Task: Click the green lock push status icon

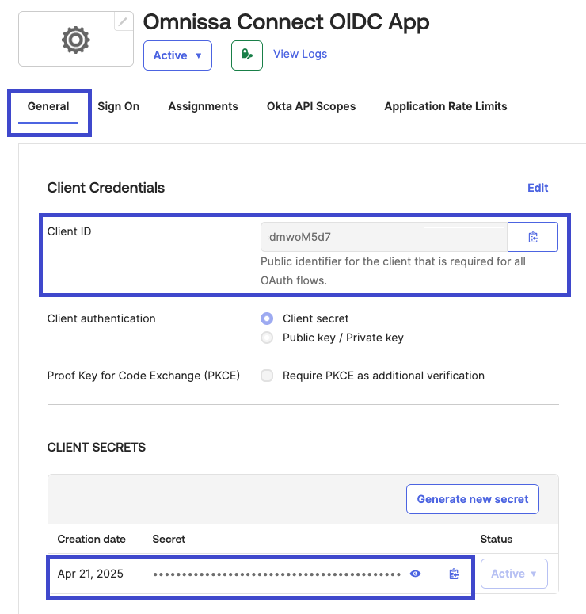Action: click(x=247, y=55)
